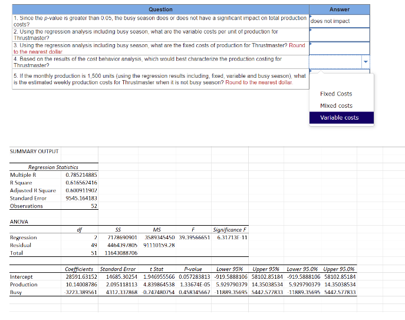The height and width of the screenshot is (320, 405).
Task: Click the SUMMARY OUTPUT cell
Action: (x=34, y=151)
